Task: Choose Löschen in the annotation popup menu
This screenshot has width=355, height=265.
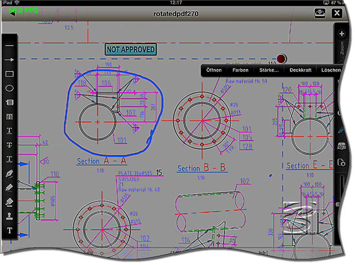Action: click(330, 70)
